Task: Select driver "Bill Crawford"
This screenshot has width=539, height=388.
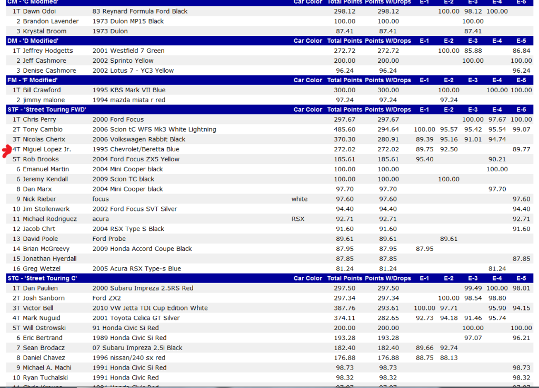Action: coord(42,90)
